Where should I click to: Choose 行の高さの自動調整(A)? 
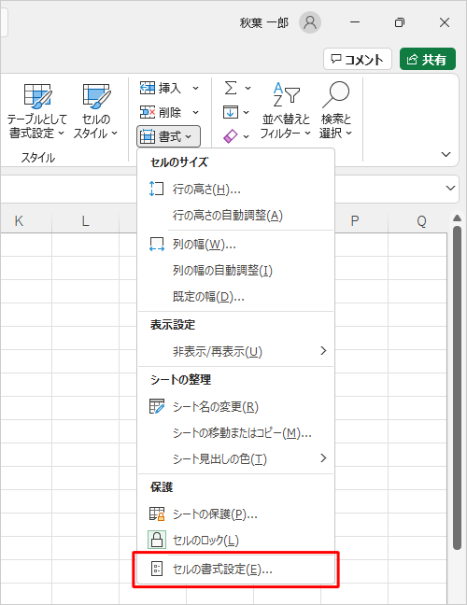coord(235,216)
